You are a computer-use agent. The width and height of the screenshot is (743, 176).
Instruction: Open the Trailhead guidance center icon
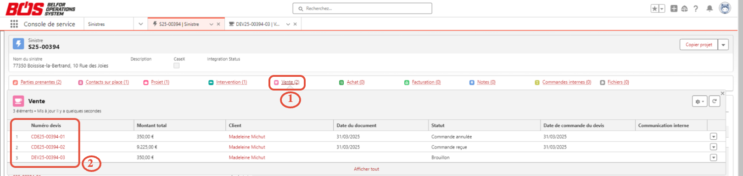click(684, 9)
